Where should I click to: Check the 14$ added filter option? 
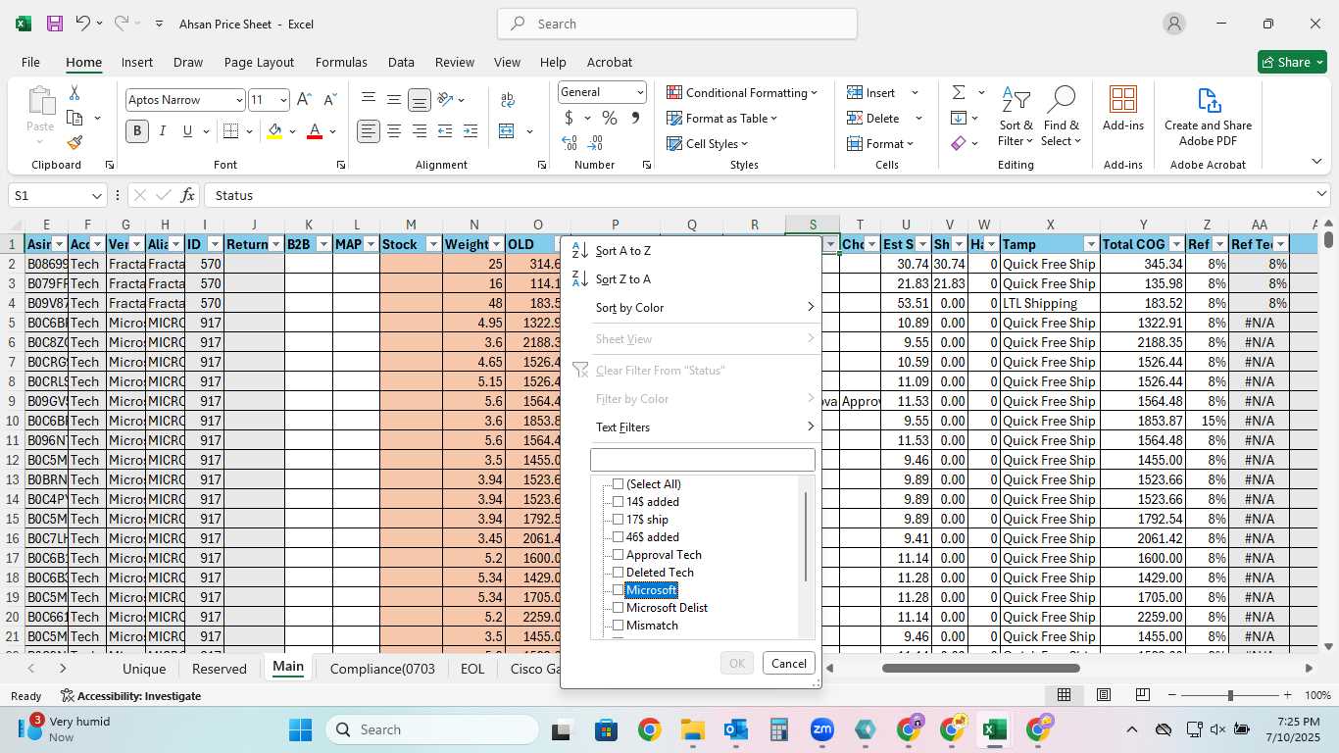click(618, 502)
